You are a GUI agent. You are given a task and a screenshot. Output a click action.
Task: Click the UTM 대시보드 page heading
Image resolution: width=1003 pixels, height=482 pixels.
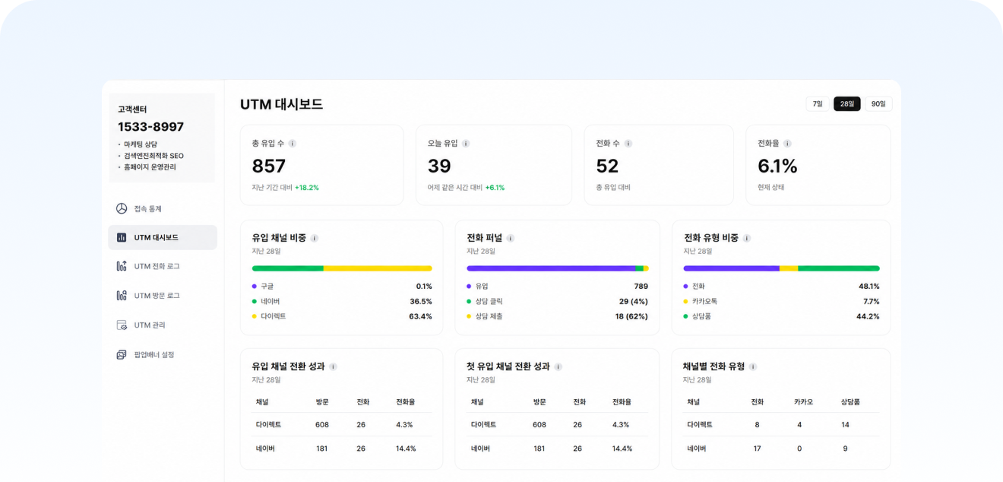pyautogui.click(x=281, y=104)
